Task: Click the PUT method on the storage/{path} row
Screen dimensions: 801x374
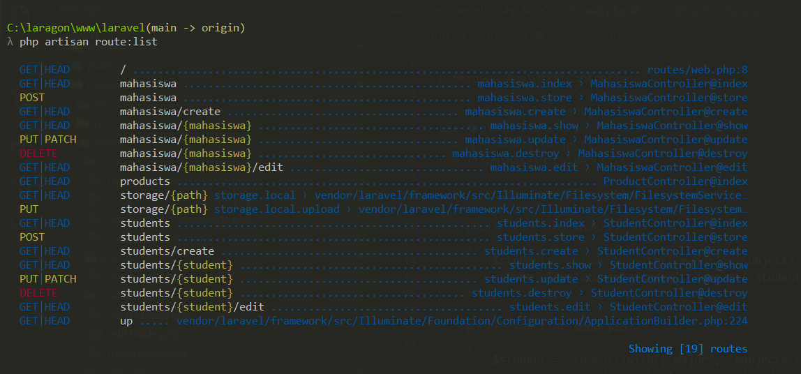Action: coord(29,209)
